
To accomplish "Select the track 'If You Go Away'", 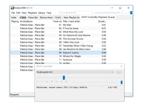I will 59,28.
